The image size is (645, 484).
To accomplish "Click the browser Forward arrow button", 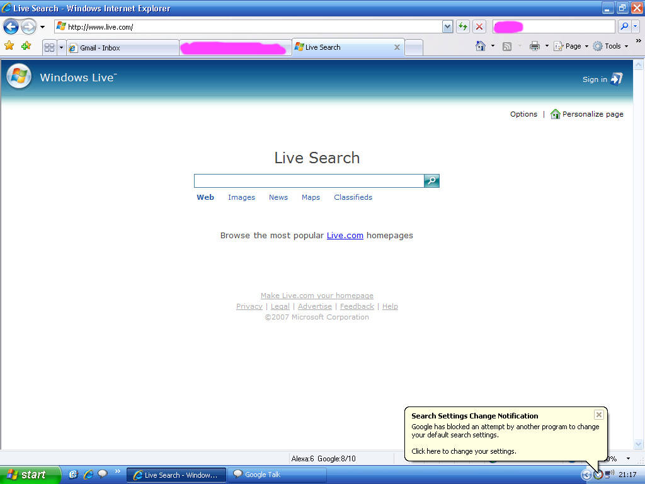I will [28, 27].
